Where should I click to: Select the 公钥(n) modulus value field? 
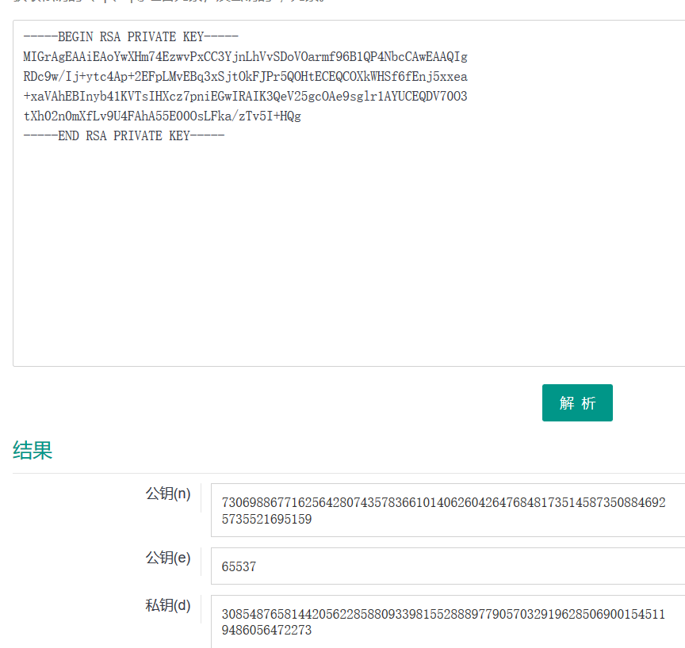(444, 509)
